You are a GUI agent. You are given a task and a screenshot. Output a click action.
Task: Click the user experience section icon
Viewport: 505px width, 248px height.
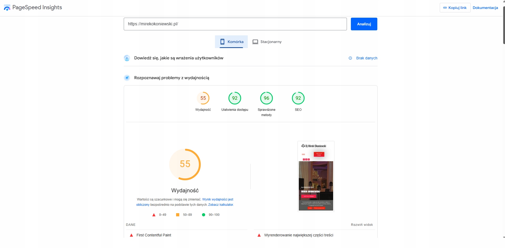pyautogui.click(x=127, y=58)
